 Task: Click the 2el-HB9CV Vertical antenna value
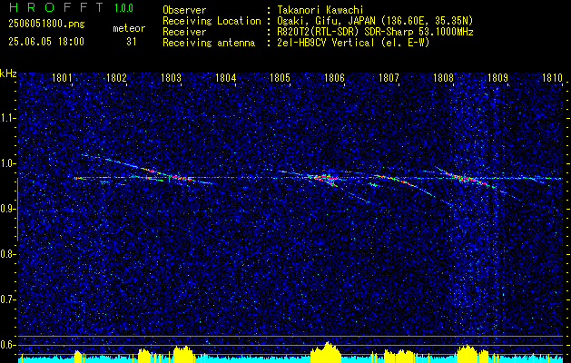pyautogui.click(x=354, y=43)
